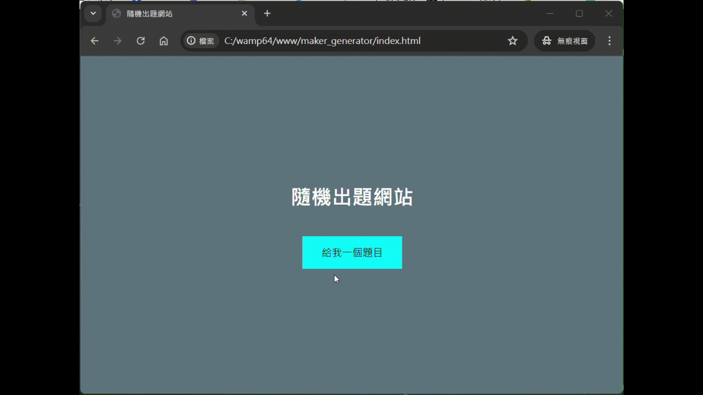Close the browser window
Image resolution: width=703 pixels, height=395 pixels.
click(x=609, y=14)
